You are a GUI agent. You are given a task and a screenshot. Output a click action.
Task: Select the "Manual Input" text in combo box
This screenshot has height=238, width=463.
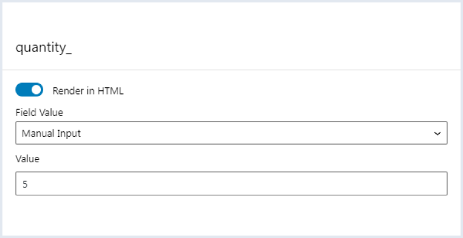(51, 134)
